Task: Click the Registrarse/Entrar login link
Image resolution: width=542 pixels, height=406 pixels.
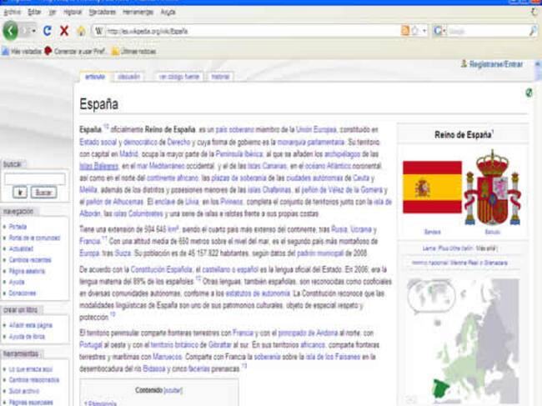Action: [495, 64]
